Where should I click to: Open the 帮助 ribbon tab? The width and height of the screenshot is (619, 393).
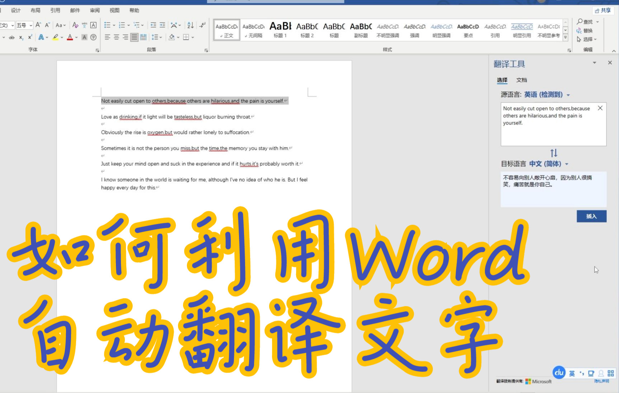pos(134,10)
